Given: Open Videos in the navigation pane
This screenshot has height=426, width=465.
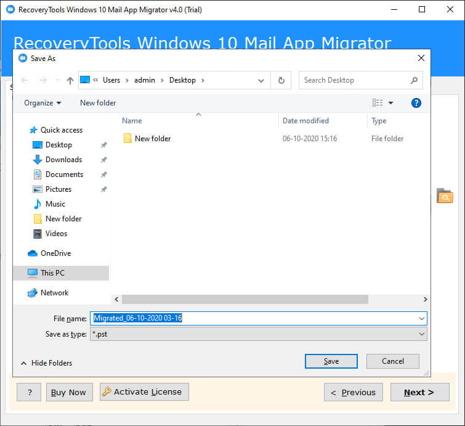Looking at the screenshot, I should coord(56,234).
